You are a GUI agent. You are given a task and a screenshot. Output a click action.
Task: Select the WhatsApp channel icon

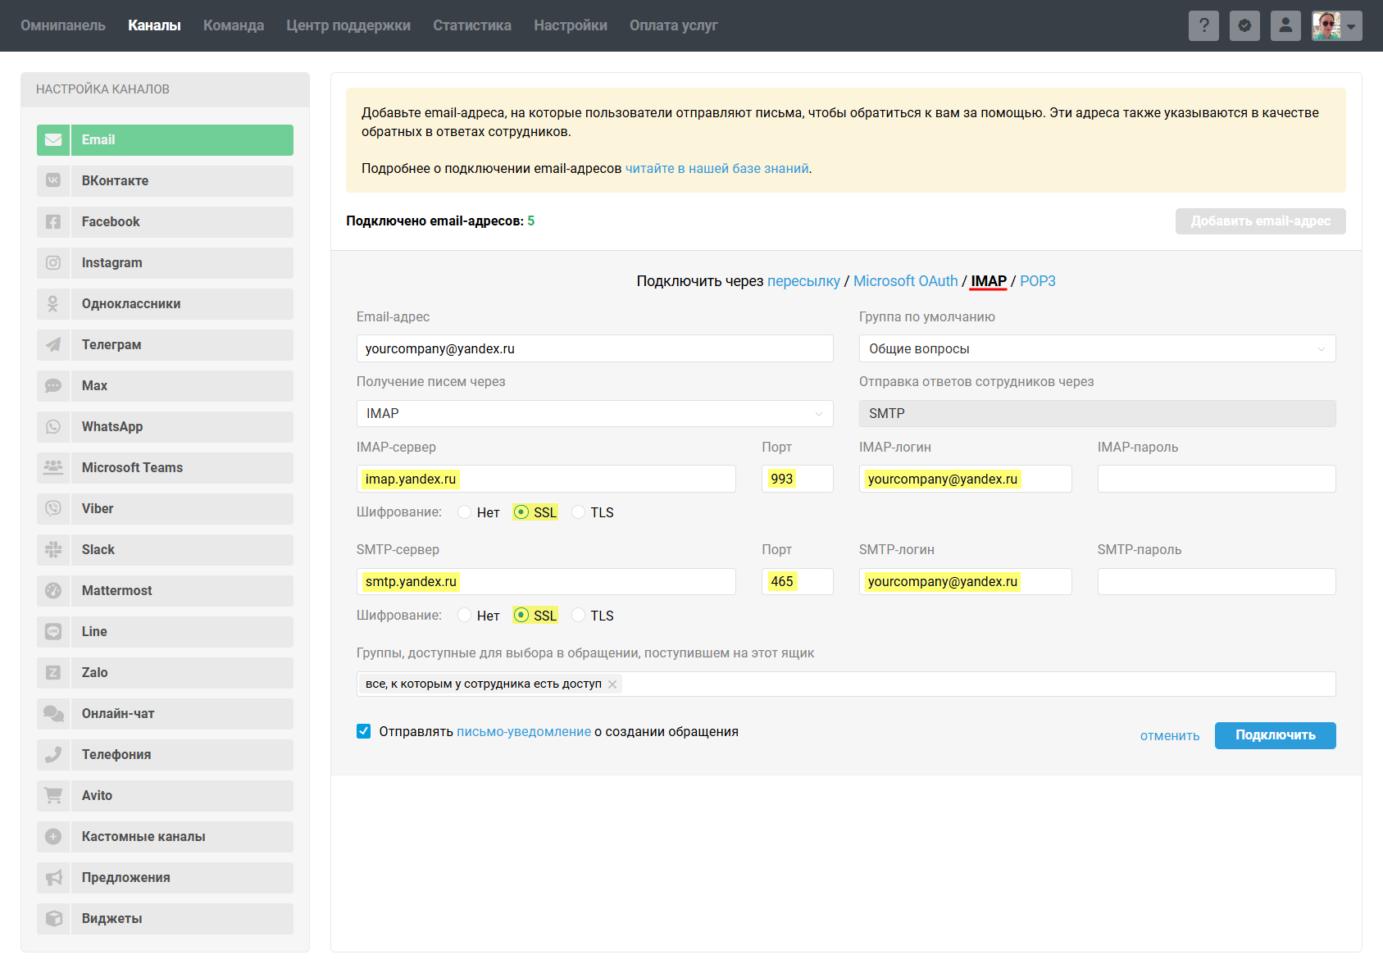click(x=53, y=427)
